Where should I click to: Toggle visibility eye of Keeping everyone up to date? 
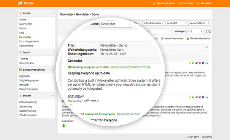(x=70, y=67)
